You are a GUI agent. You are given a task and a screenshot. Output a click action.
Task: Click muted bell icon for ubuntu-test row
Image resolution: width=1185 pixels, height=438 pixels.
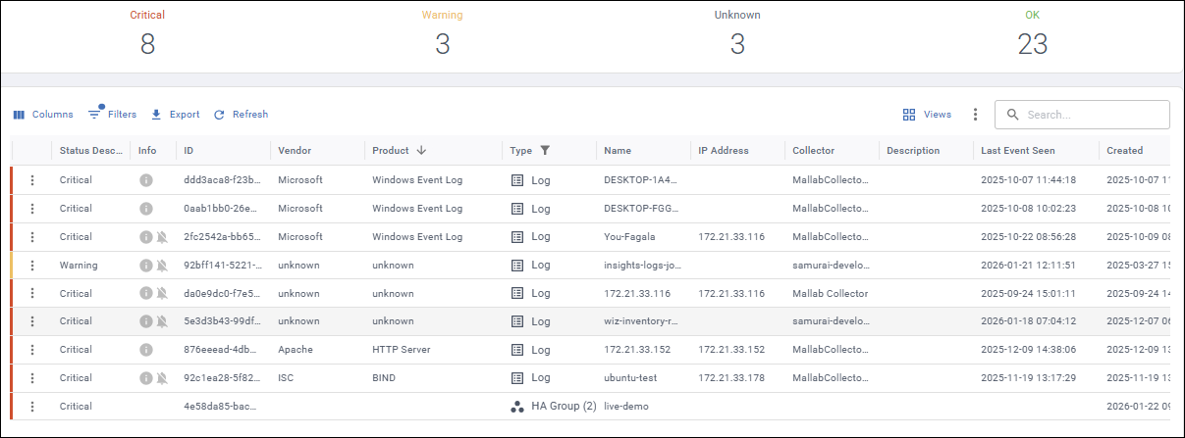click(162, 378)
